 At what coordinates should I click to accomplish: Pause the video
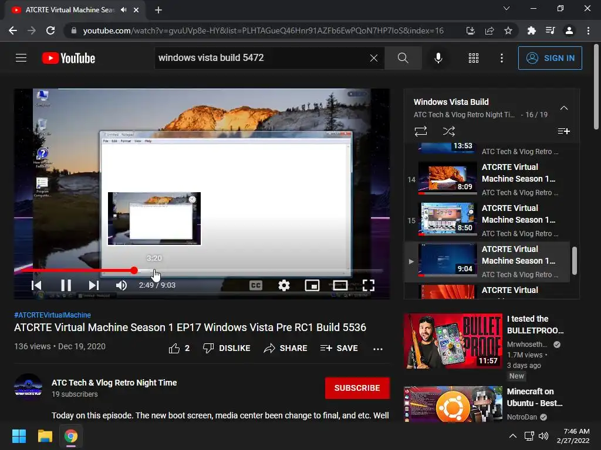(66, 285)
